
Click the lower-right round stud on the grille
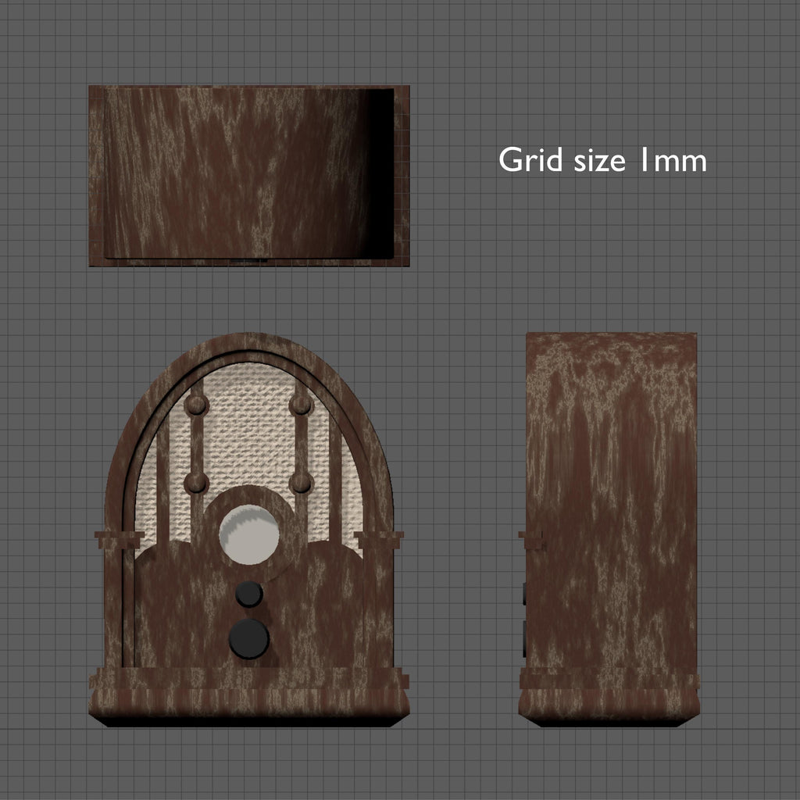coord(301,483)
